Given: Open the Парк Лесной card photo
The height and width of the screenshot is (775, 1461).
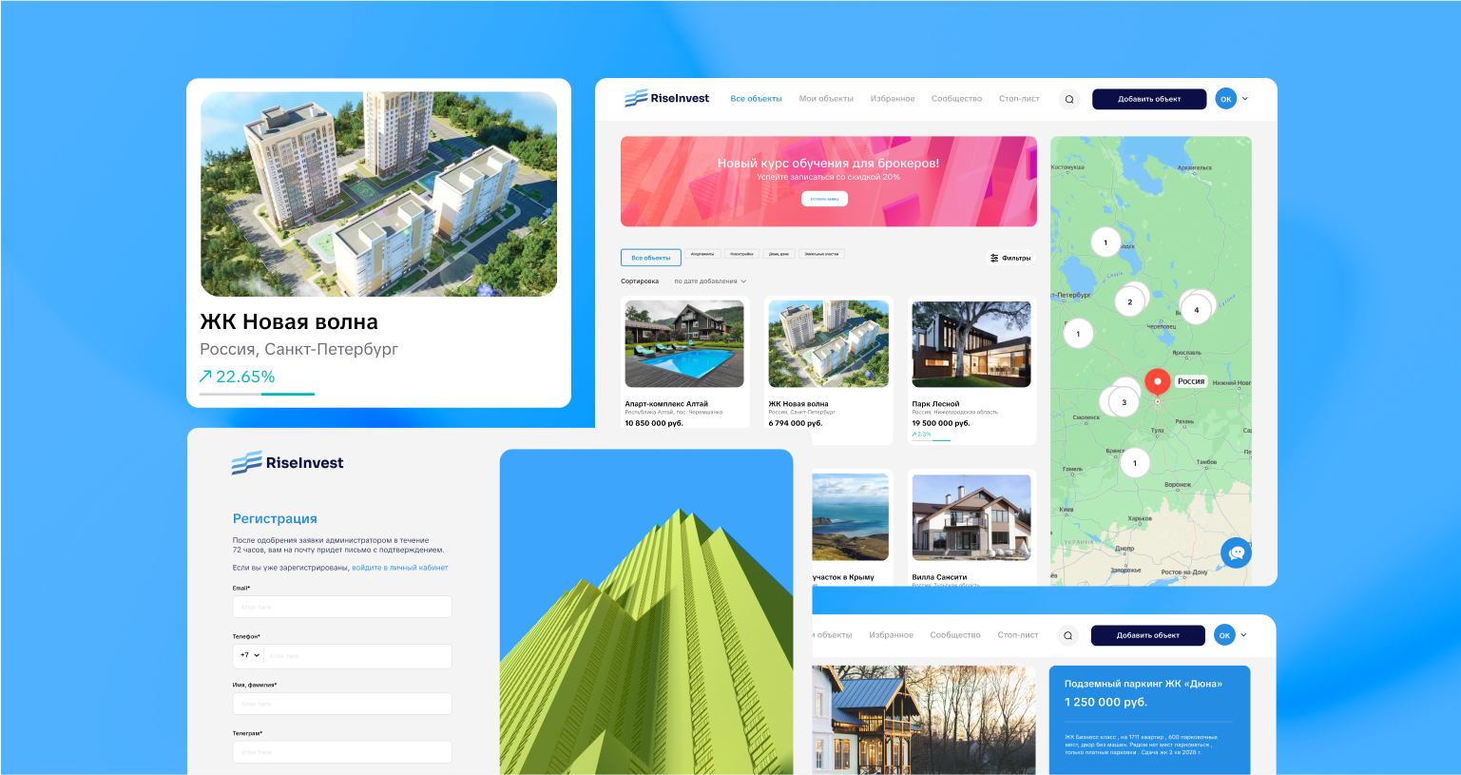Looking at the screenshot, I should tap(971, 344).
